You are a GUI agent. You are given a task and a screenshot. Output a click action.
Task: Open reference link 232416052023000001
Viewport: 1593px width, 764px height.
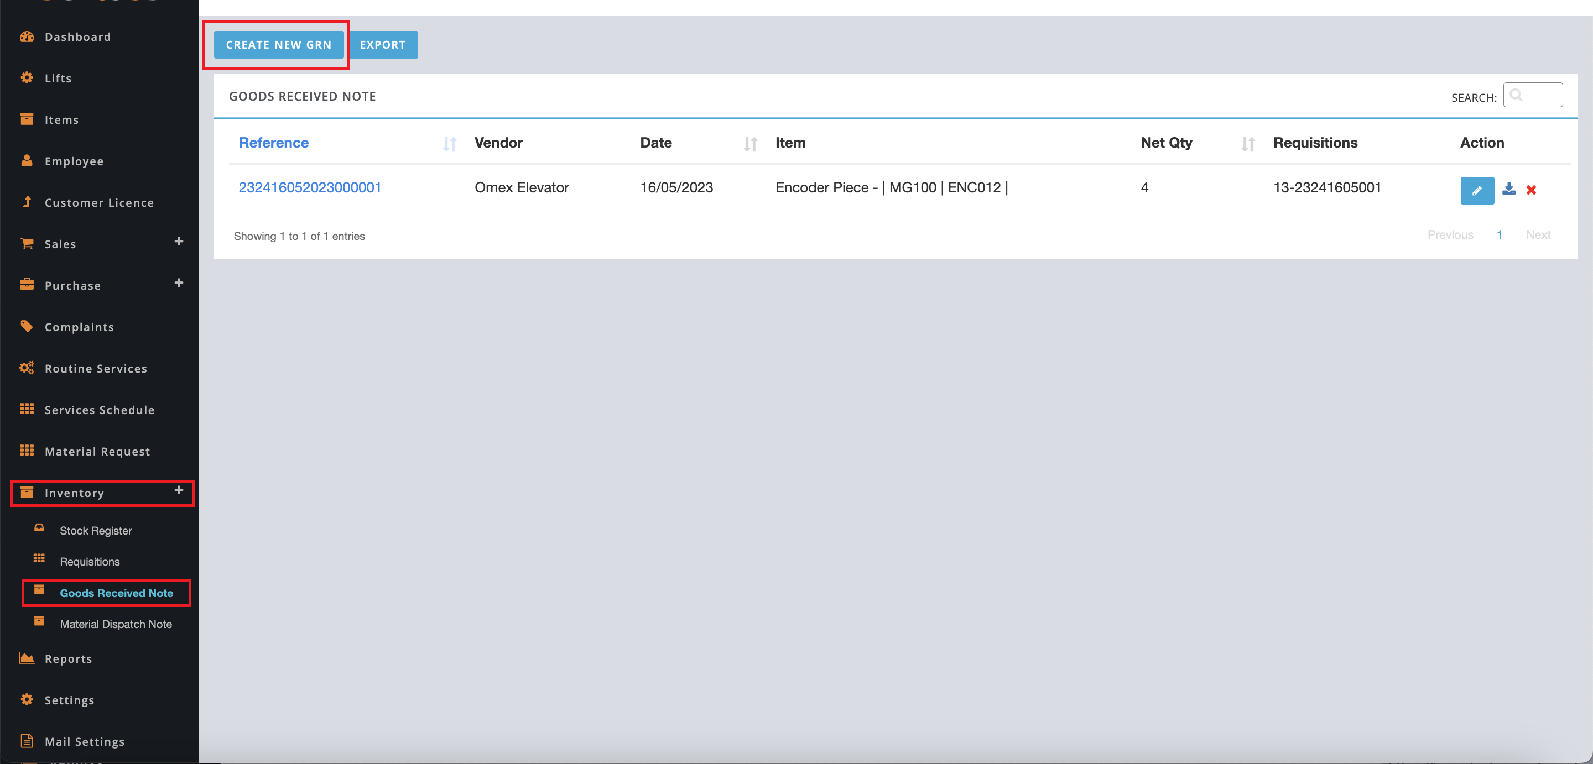click(x=310, y=187)
